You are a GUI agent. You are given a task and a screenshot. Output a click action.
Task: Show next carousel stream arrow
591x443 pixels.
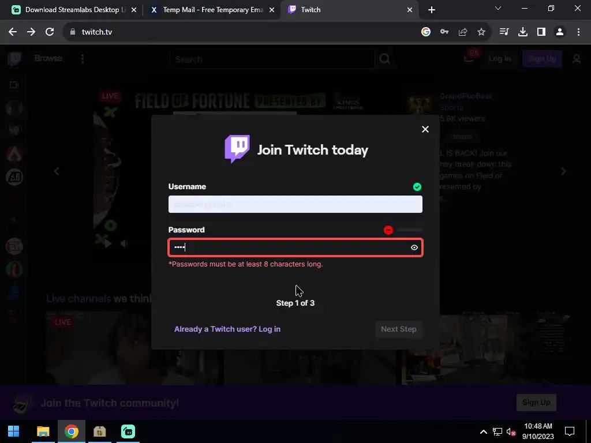563,171
